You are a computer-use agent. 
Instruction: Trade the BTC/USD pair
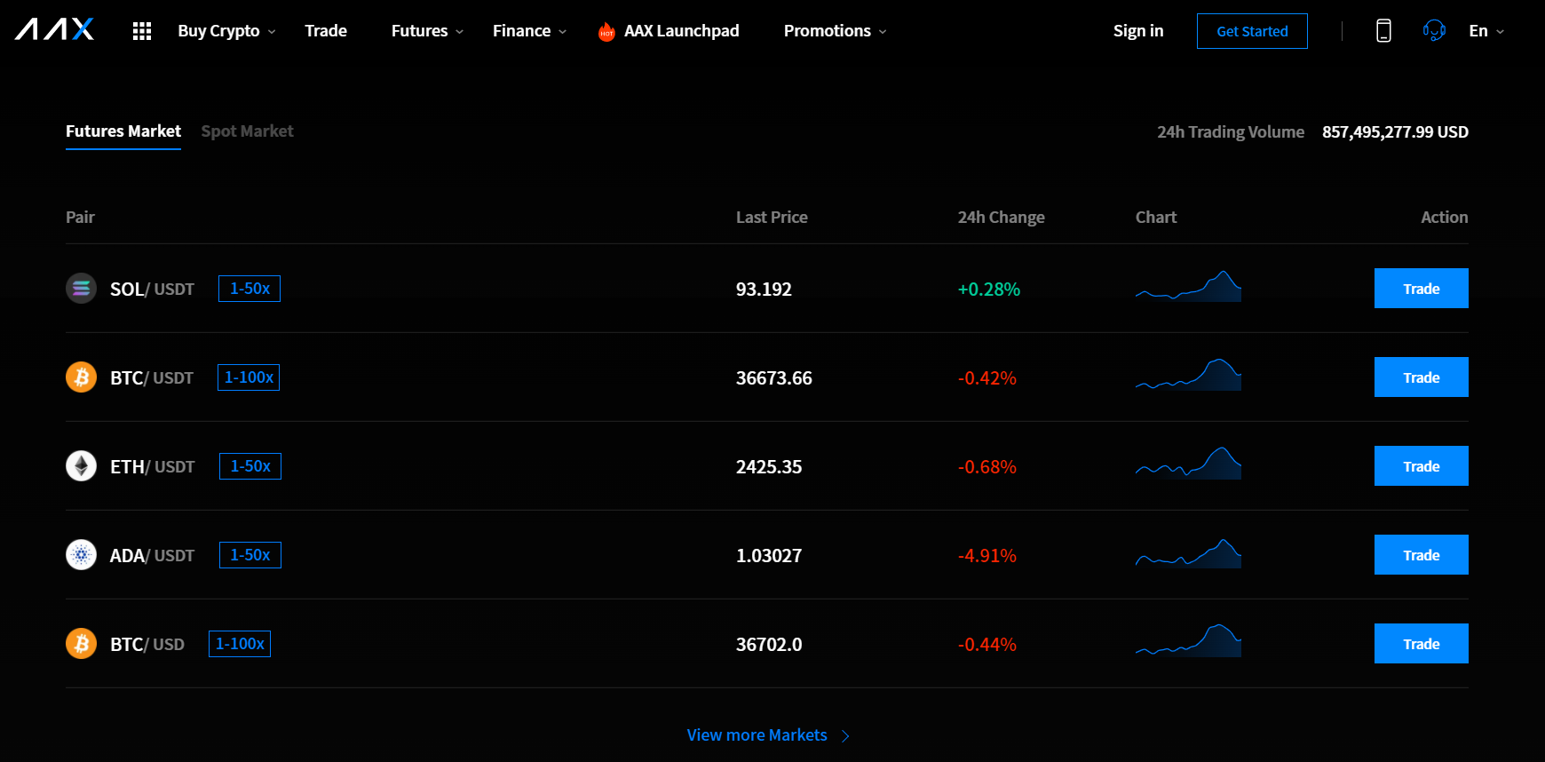(1422, 644)
